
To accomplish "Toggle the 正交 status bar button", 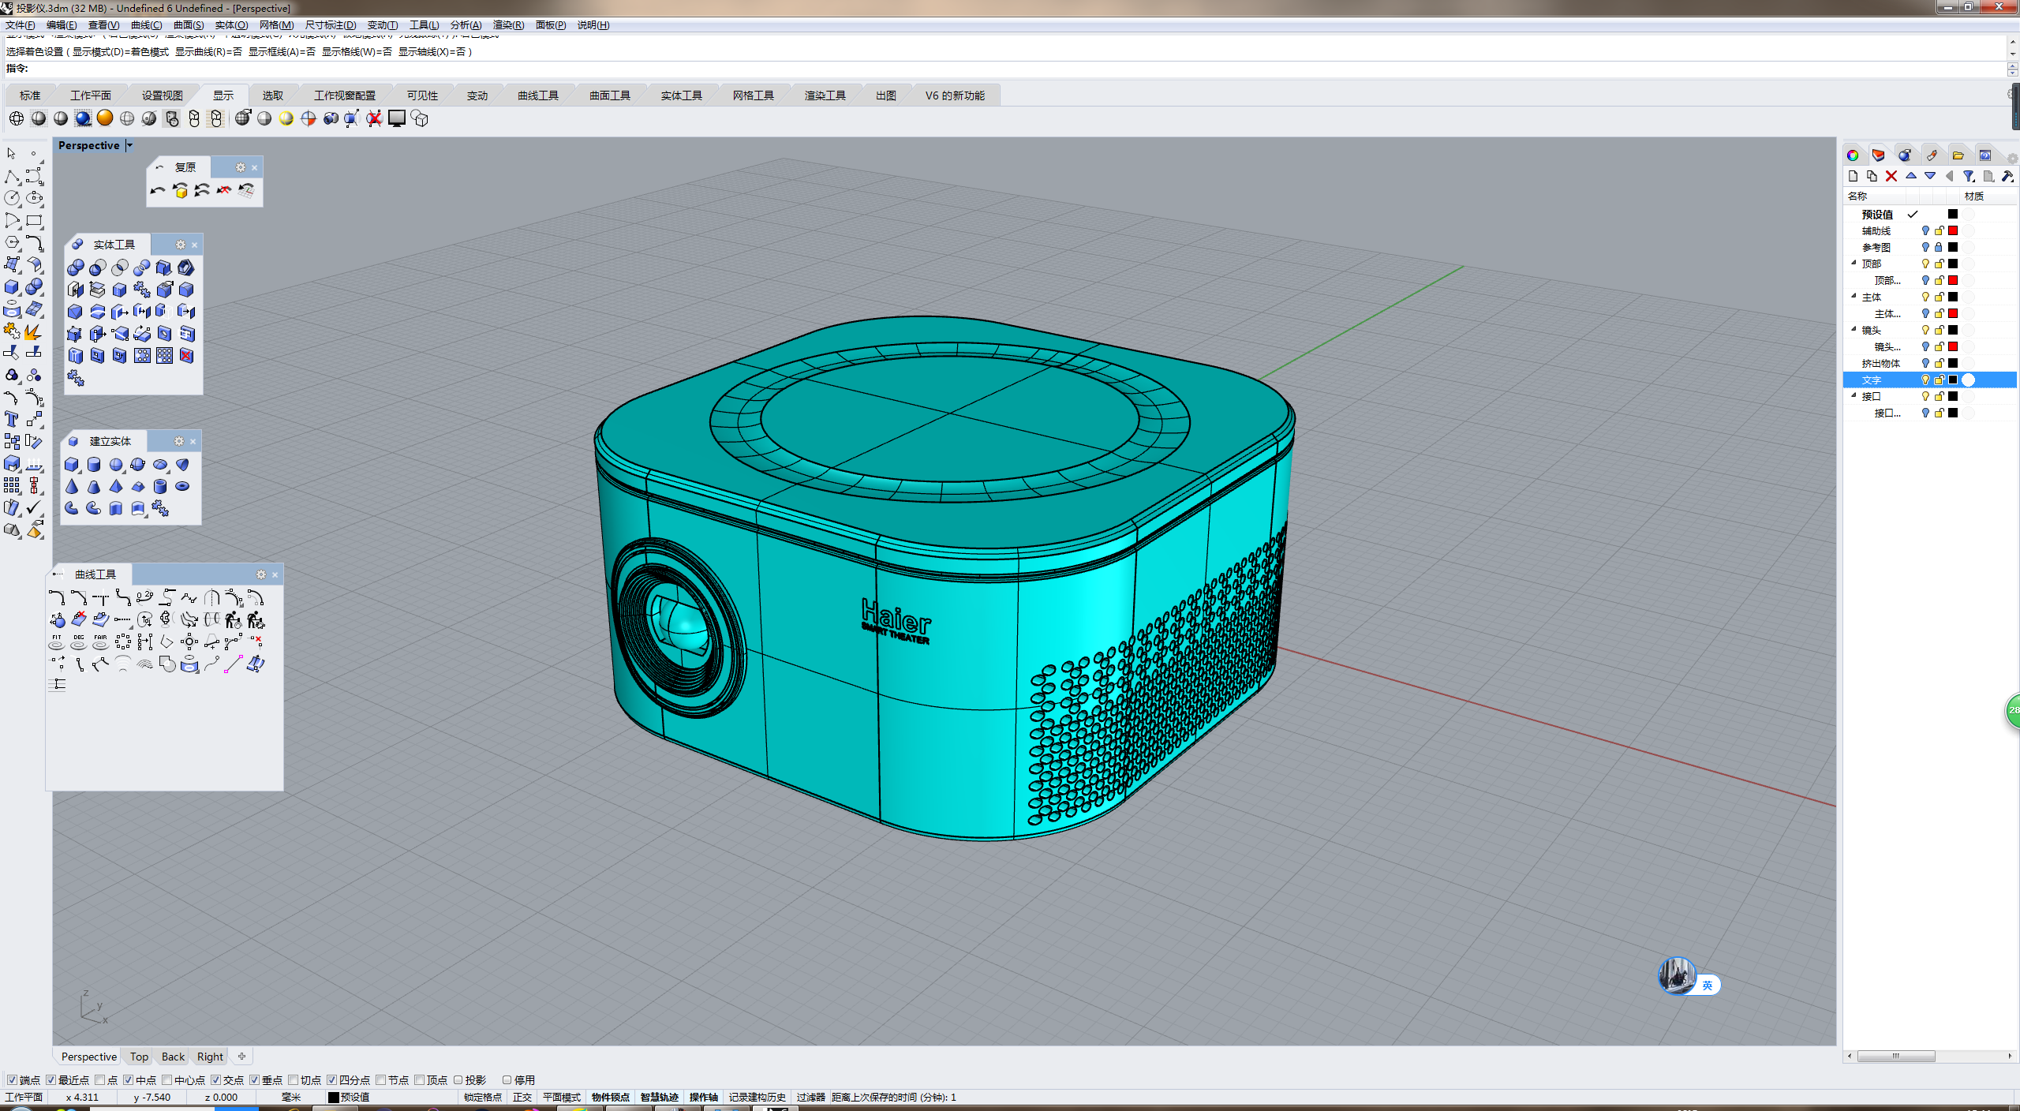I will [522, 1097].
